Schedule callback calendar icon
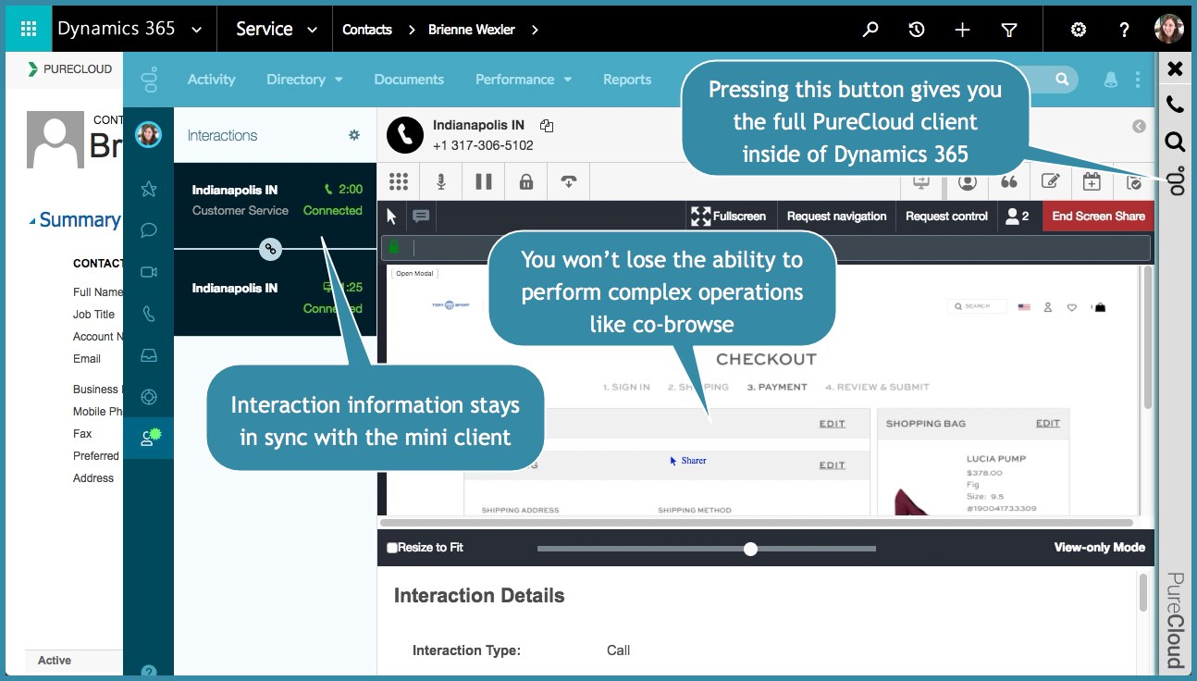Image resolution: width=1197 pixels, height=681 pixels. pyautogui.click(x=1092, y=181)
